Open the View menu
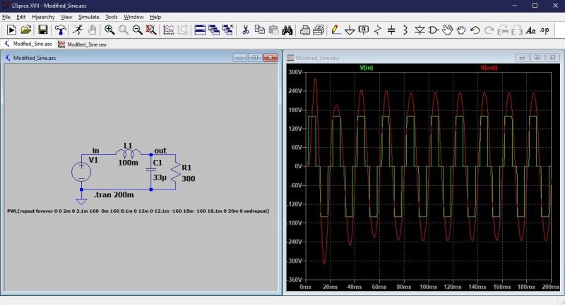Screen dimensions: 565x305 66,17
